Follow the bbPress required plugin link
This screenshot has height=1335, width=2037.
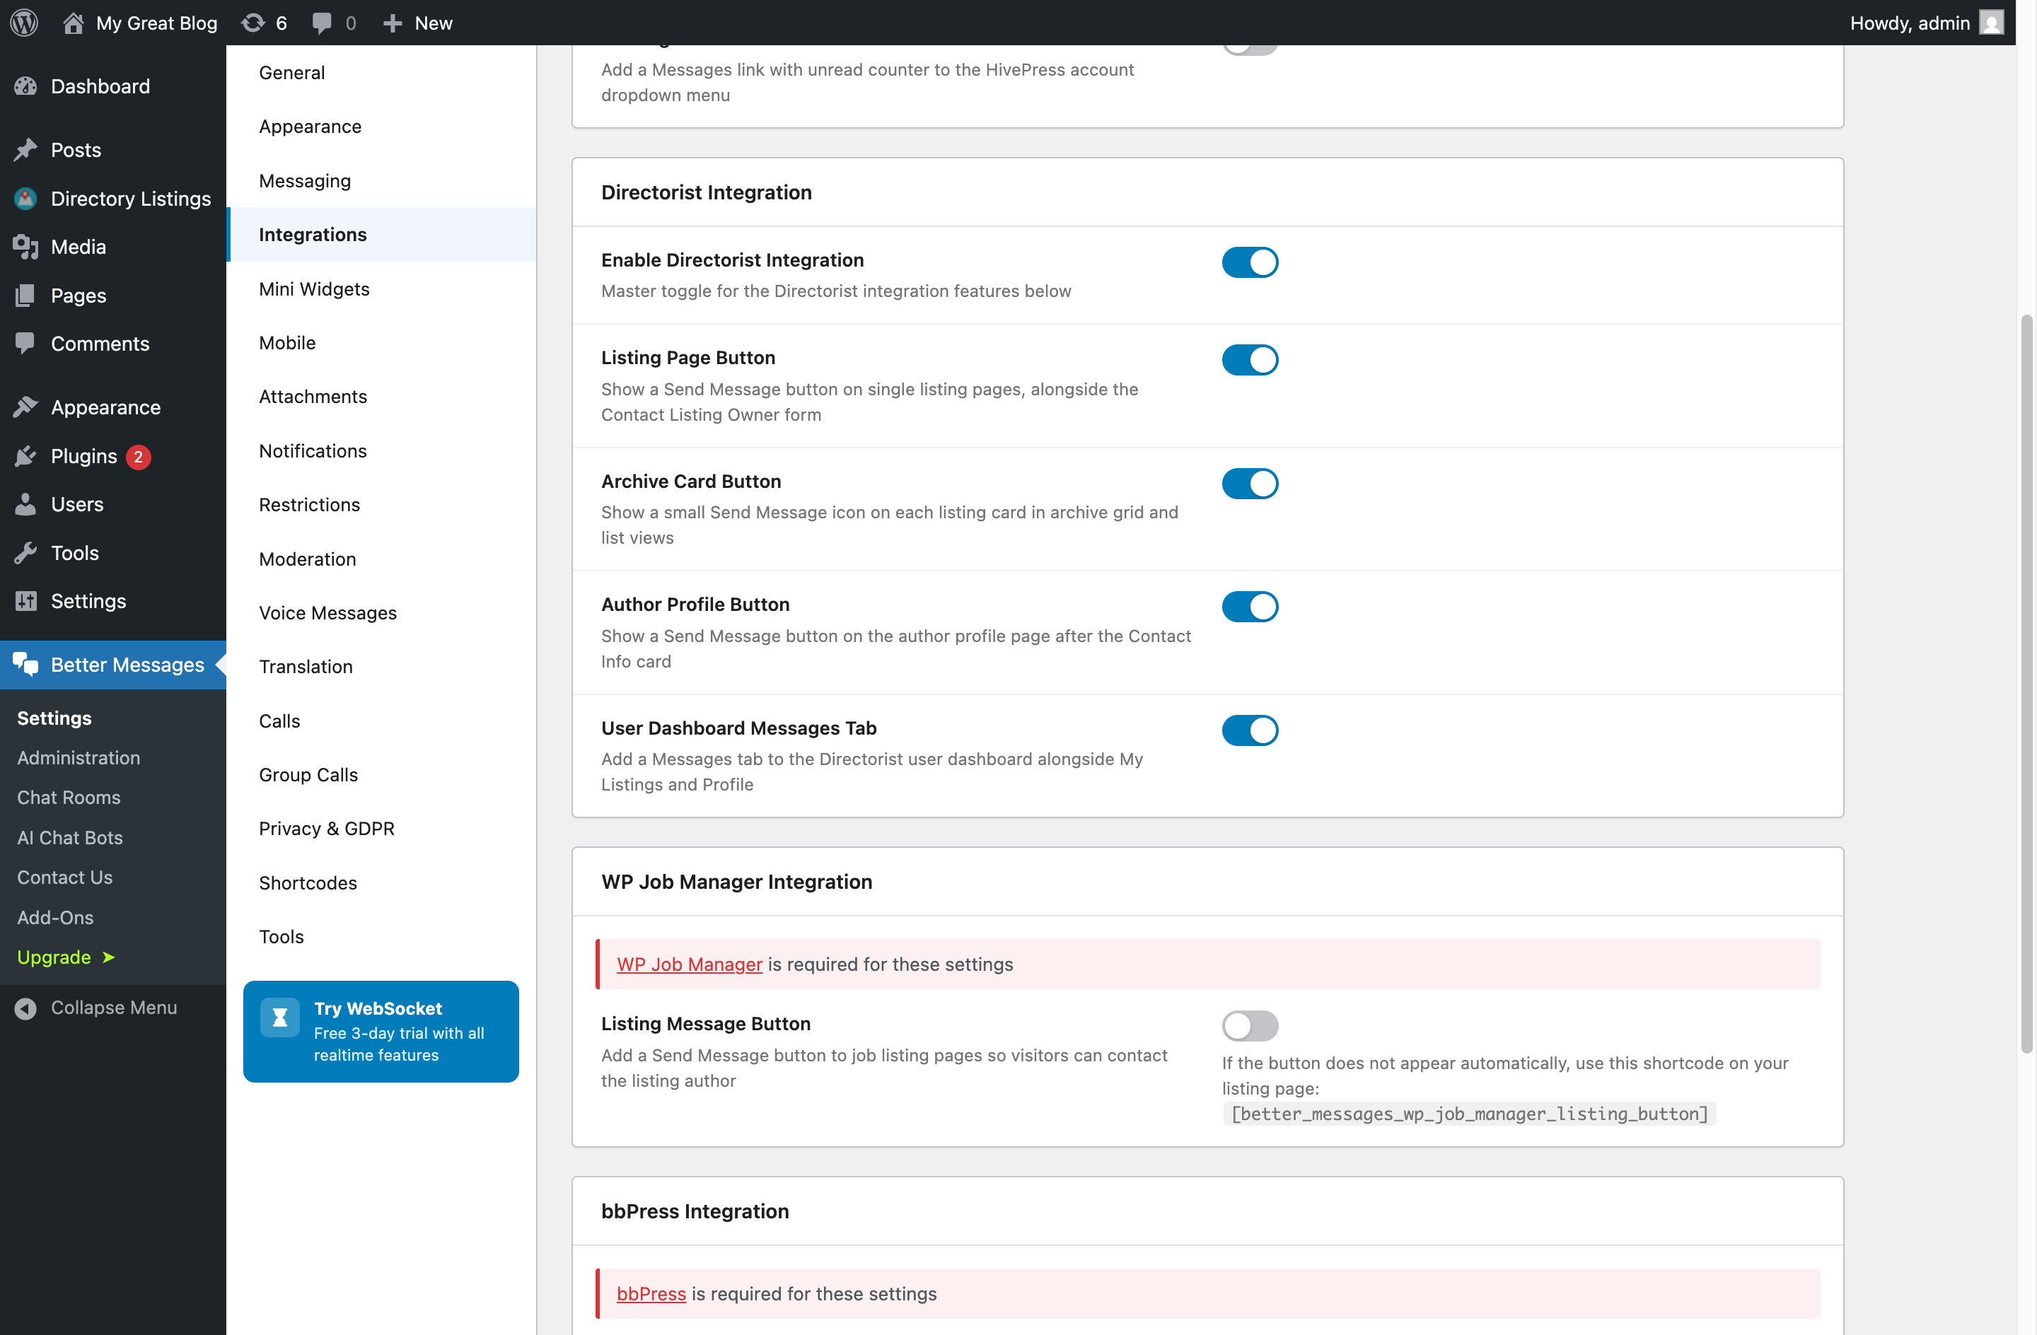[651, 1294]
